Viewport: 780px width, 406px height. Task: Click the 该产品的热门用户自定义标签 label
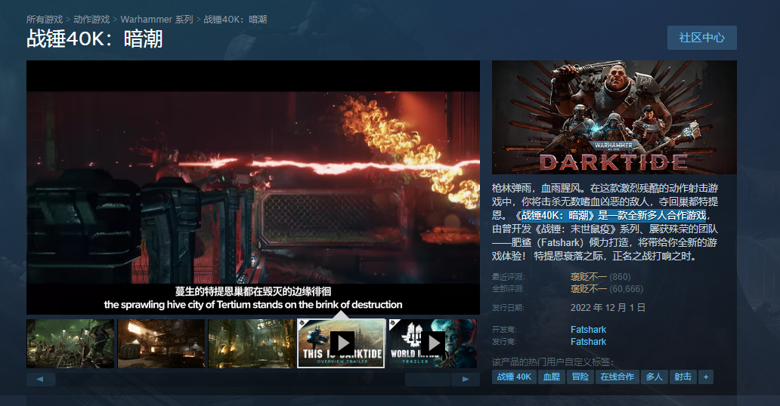pos(552,361)
